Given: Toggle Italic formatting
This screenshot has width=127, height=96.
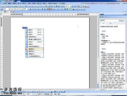Looking at the screenshot, I should (33, 9).
